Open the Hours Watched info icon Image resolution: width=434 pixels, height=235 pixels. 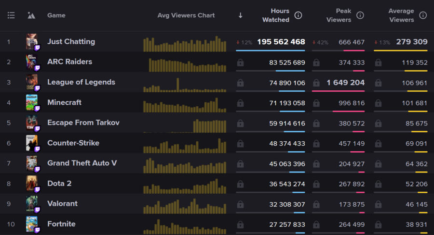298,15
